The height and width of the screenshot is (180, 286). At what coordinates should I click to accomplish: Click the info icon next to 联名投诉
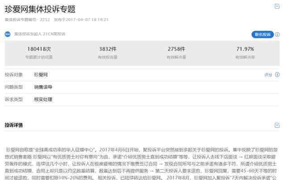pos(277,34)
